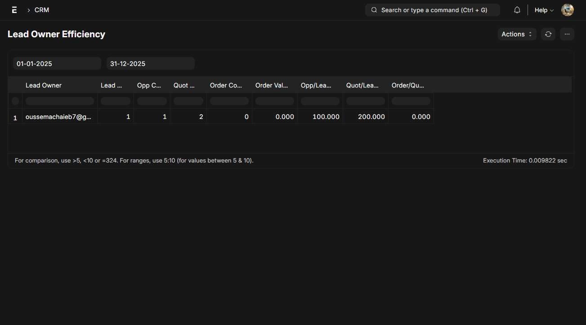Click the Lead Owner filter box
Image resolution: width=586 pixels, height=325 pixels.
(x=60, y=101)
